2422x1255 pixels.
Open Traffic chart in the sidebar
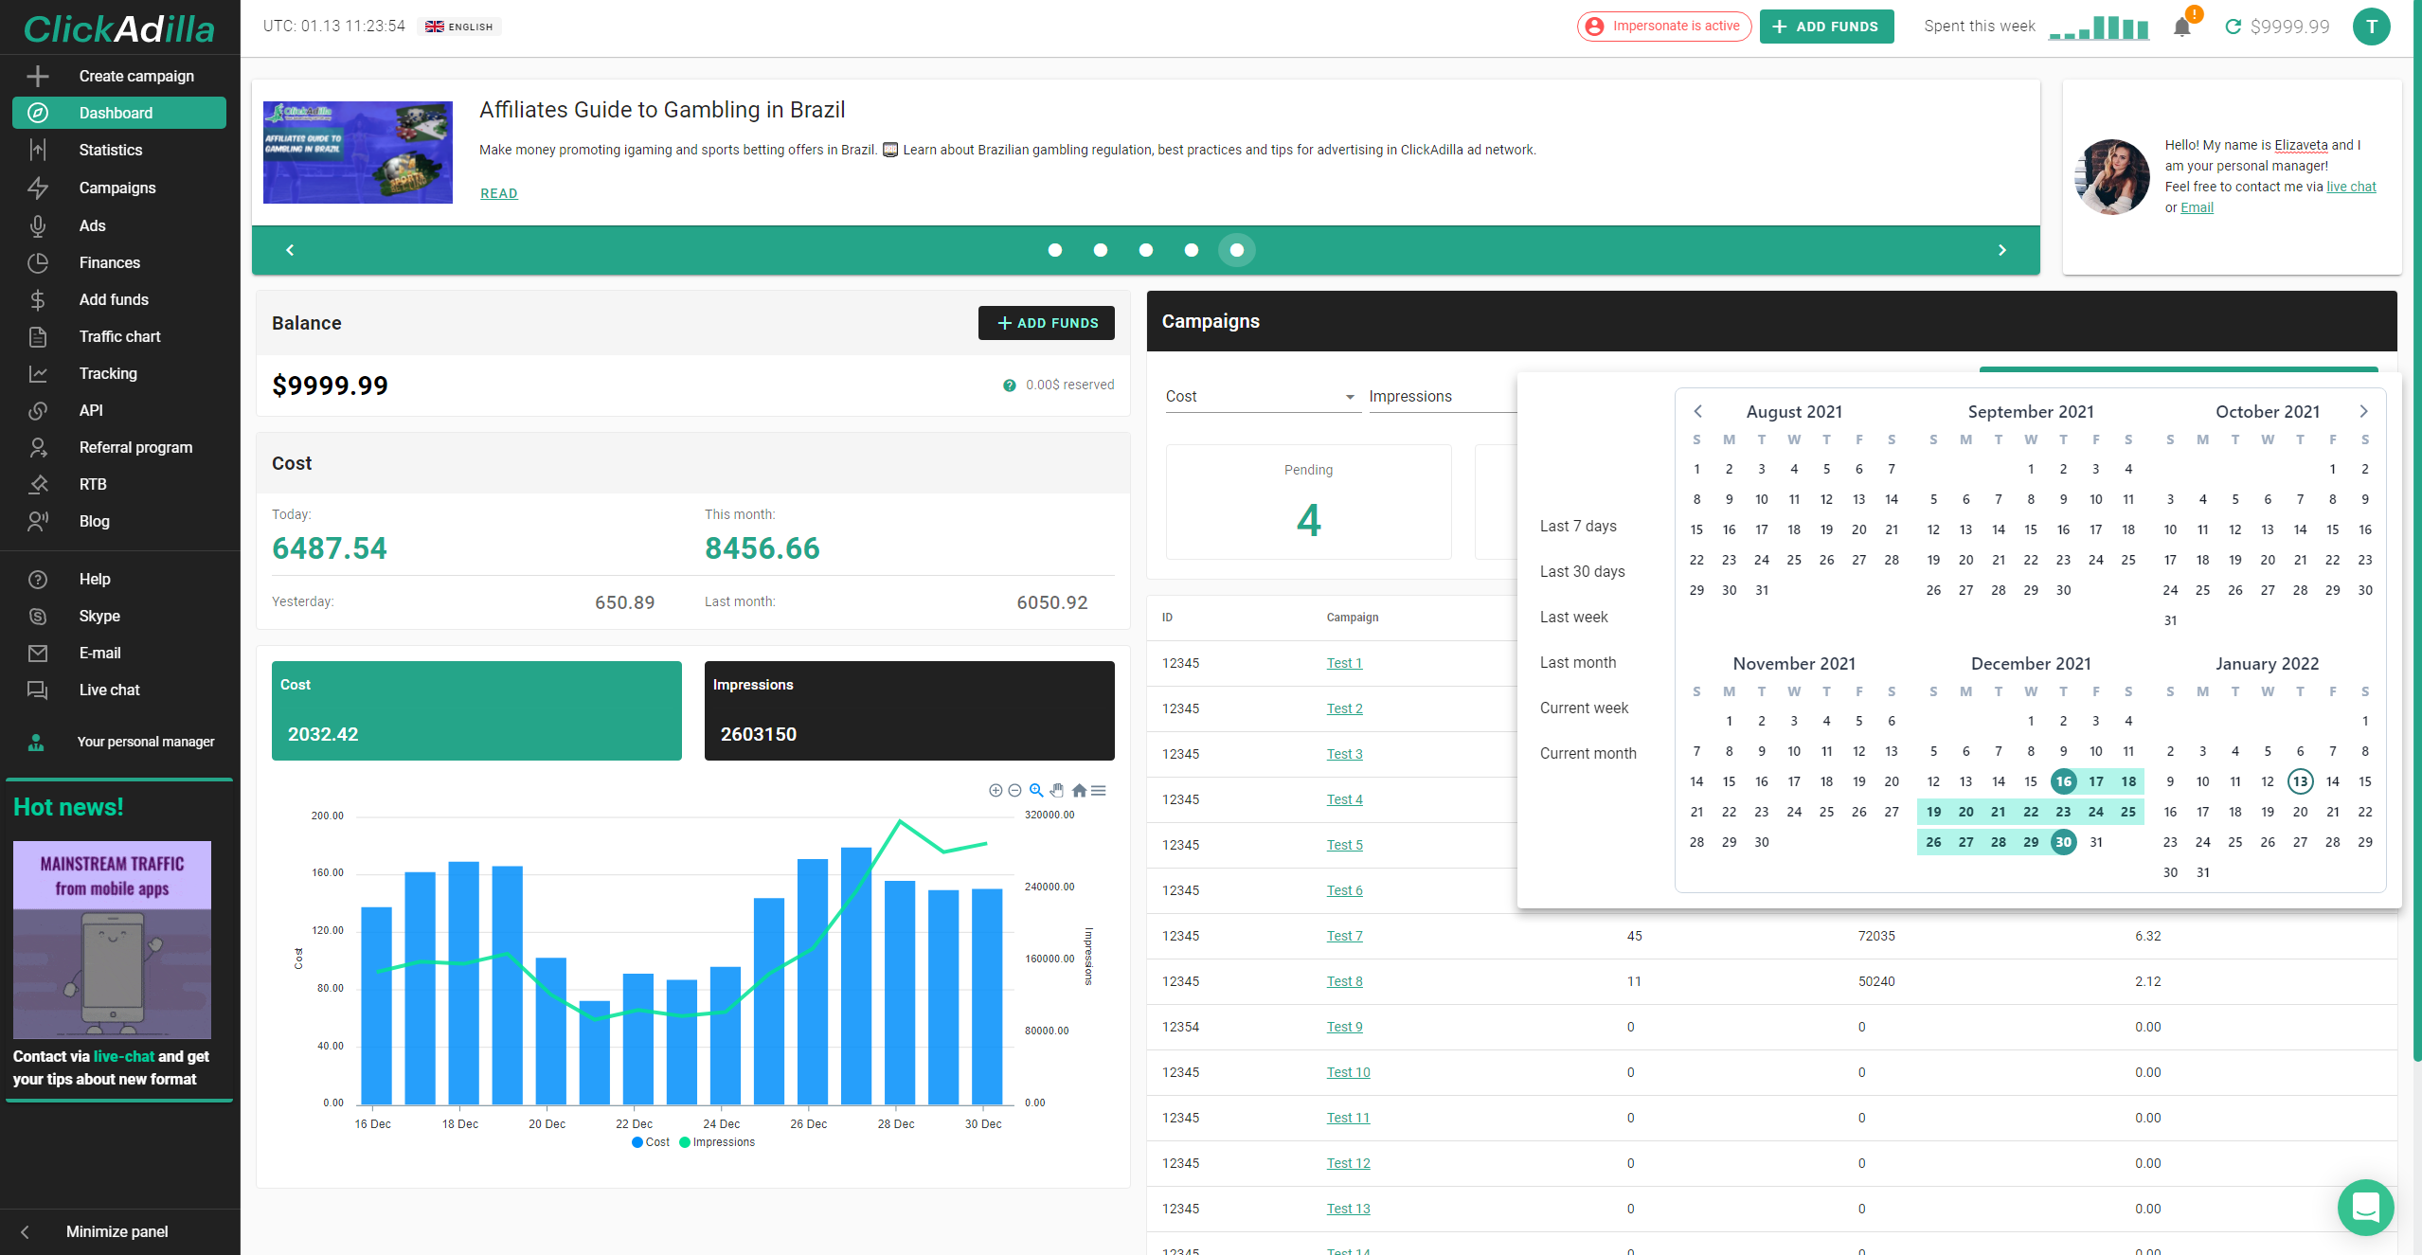point(119,336)
